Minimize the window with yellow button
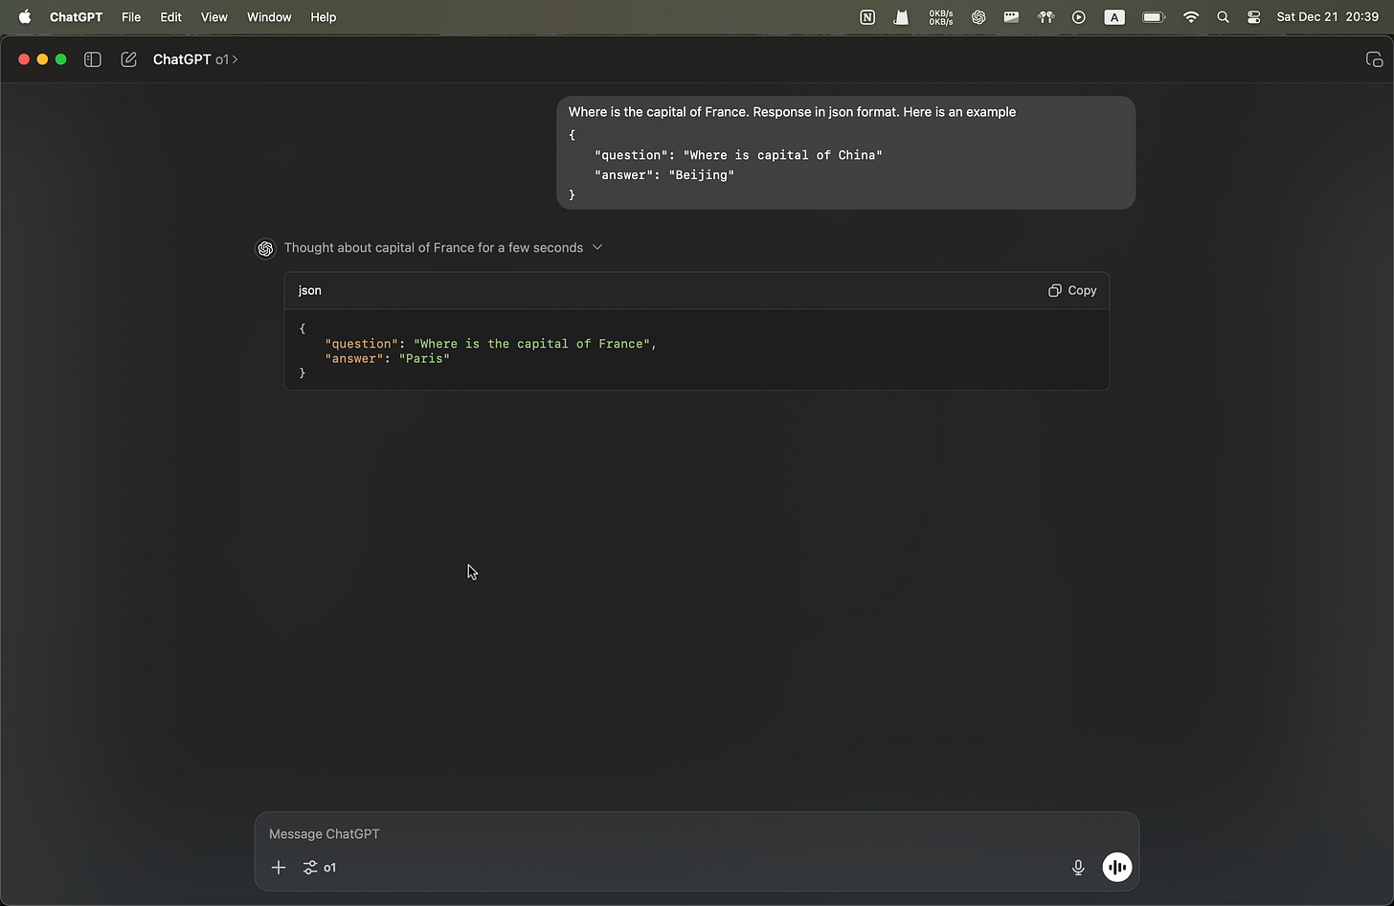1394x906 pixels. tap(42, 59)
